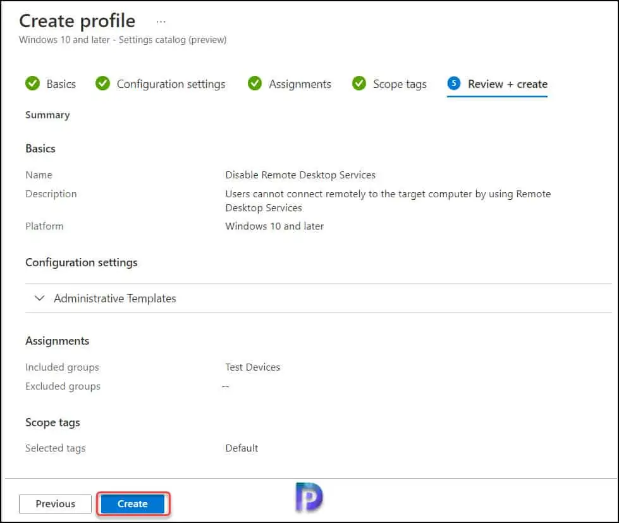Click the Excluded groups label
Screen dimensions: 619x523
63,386
